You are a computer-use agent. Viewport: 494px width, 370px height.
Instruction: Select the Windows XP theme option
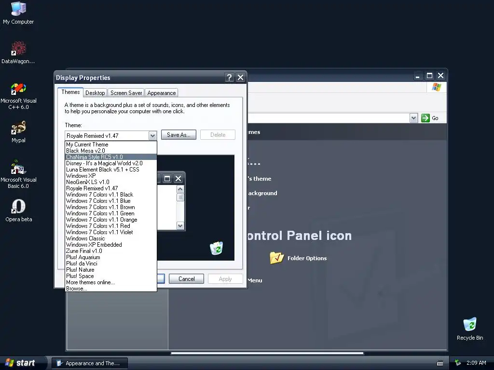tap(111, 176)
